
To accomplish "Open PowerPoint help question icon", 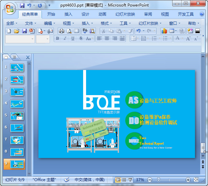I will [x=201, y=14].
